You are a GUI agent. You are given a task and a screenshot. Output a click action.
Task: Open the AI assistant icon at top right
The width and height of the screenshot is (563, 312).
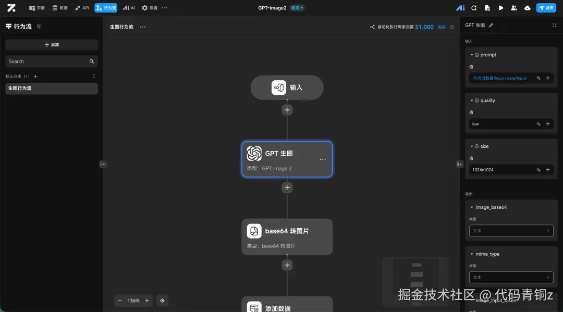pyautogui.click(x=460, y=8)
